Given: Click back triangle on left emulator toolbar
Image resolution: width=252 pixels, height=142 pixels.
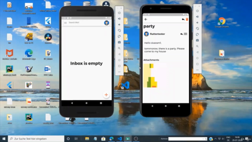Looking at the screenshot, I should pos(119,54).
